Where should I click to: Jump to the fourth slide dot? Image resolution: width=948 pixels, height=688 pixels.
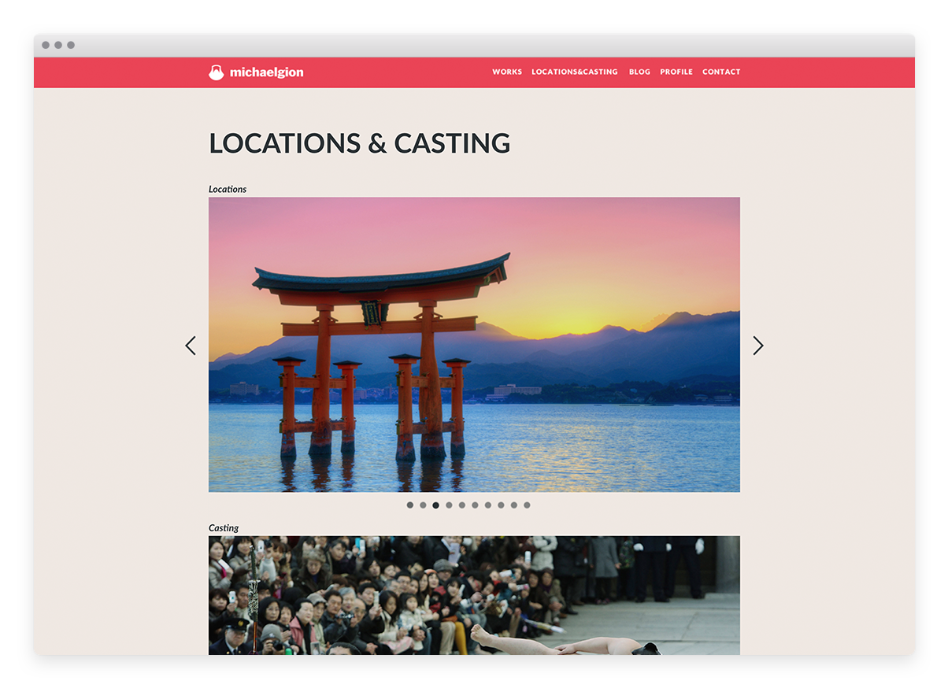pos(449,505)
